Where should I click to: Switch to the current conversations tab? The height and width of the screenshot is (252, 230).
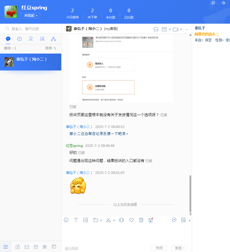(x=8, y=39)
